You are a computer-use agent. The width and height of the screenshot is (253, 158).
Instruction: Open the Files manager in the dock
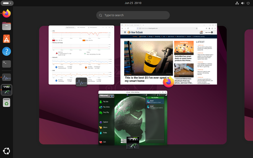(x=6, y=26)
